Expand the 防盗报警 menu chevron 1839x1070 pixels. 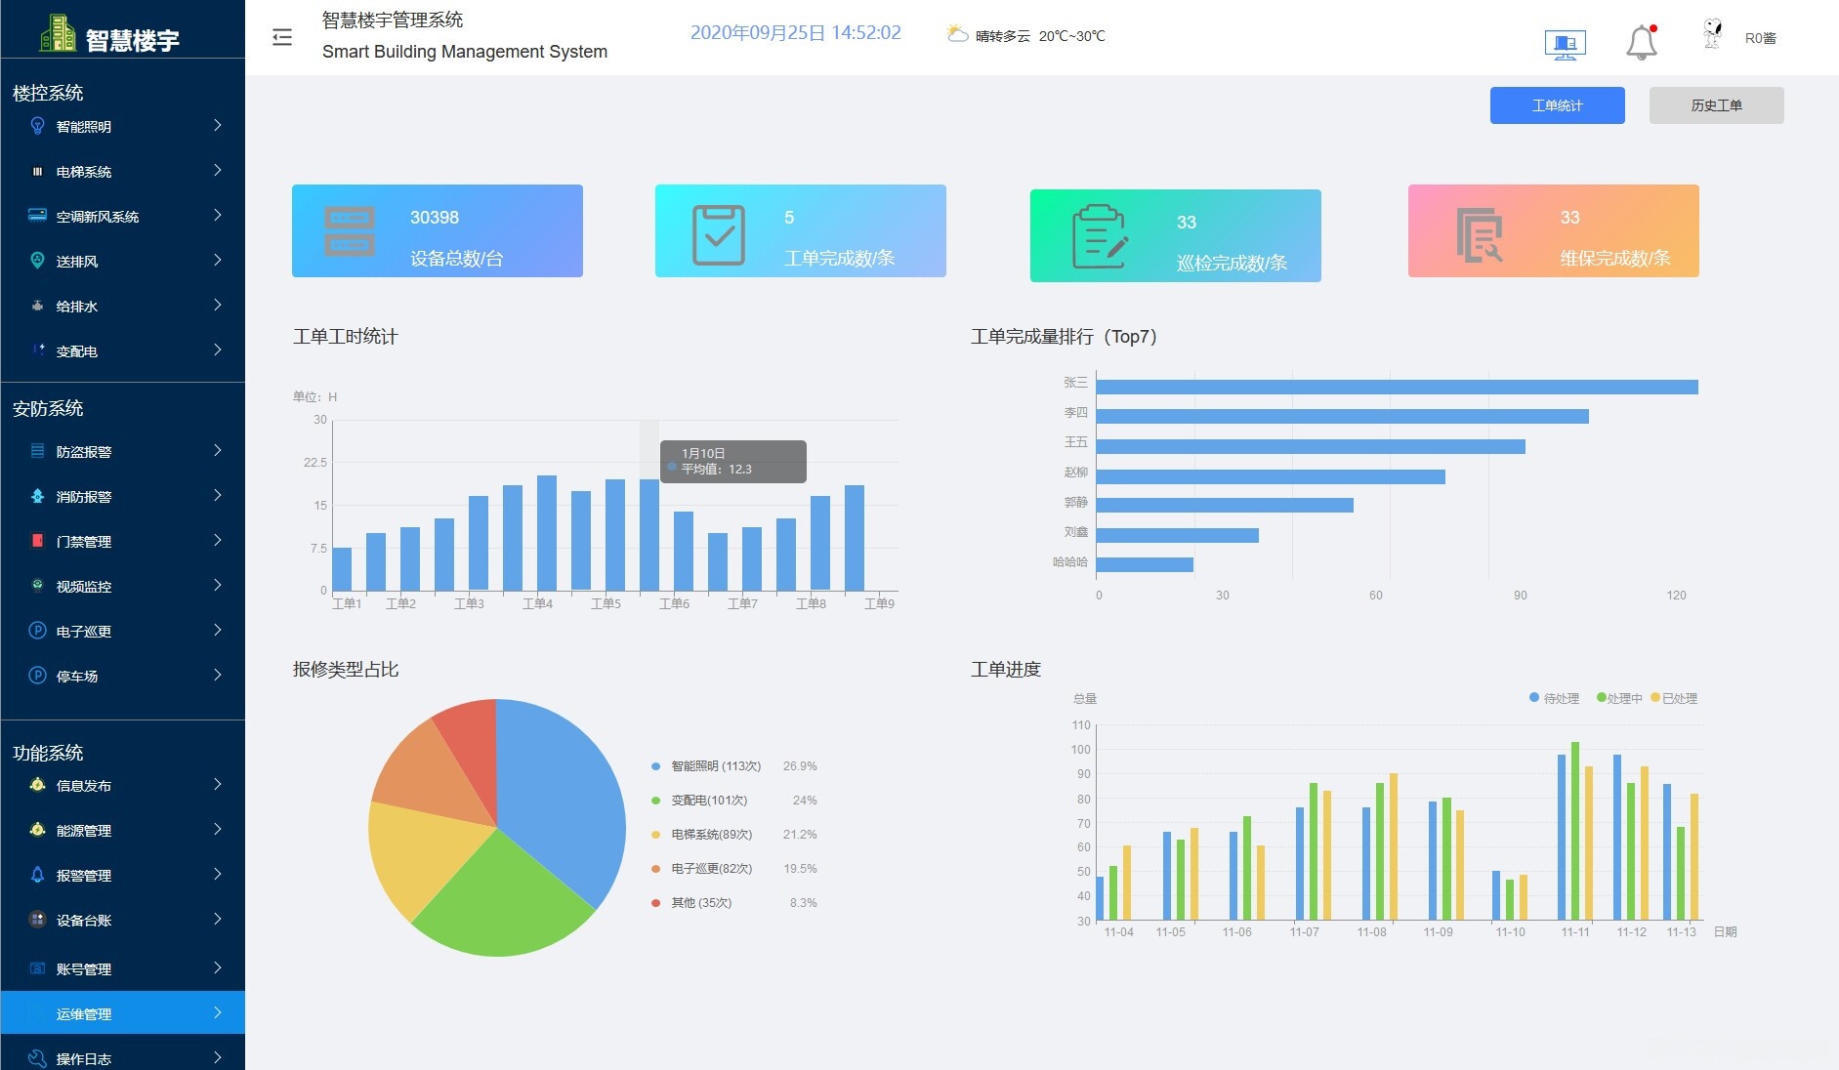click(217, 450)
